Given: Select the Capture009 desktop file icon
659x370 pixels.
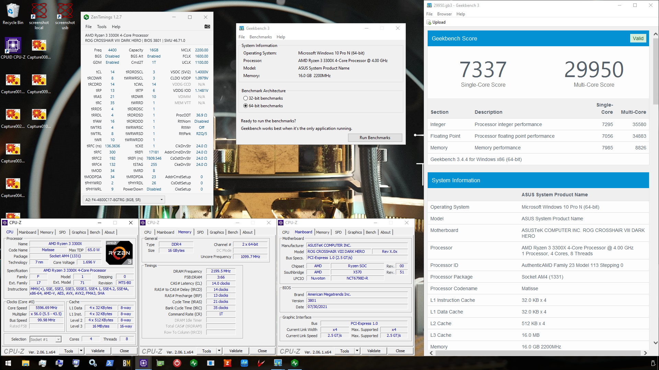Looking at the screenshot, I should tap(39, 83).
